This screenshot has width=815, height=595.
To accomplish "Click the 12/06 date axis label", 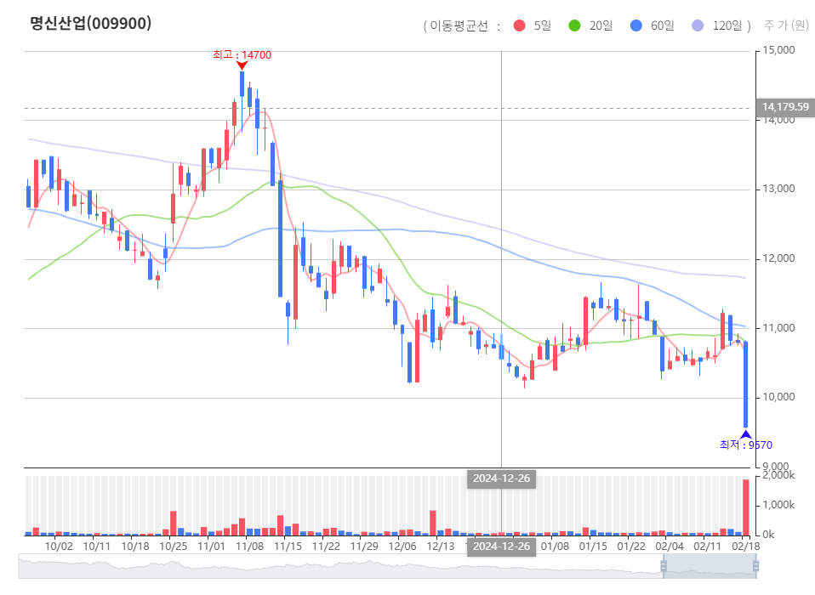I will click(x=402, y=547).
